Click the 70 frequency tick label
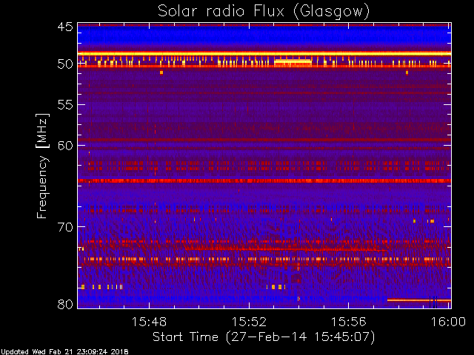 (65, 227)
